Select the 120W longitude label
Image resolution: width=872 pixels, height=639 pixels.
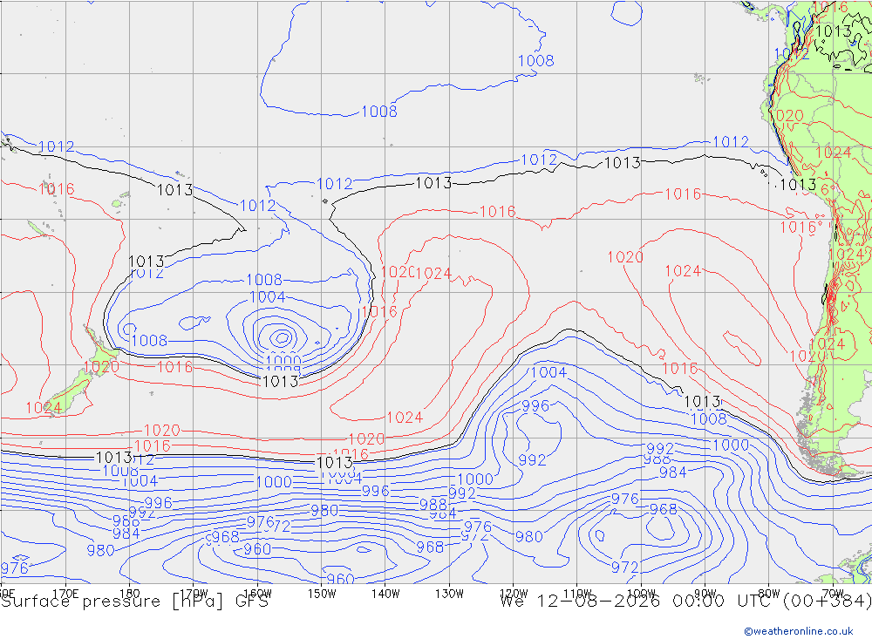[x=514, y=594]
